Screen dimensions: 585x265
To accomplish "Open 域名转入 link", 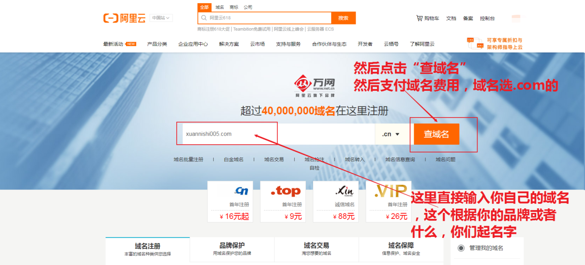I will click(x=355, y=159).
